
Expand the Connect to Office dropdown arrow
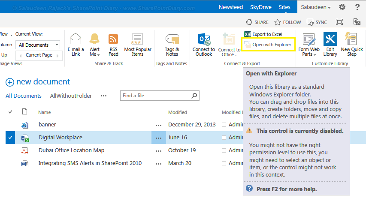[236, 55]
